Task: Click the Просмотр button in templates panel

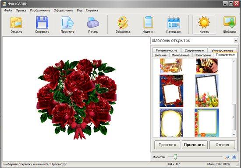Action: [x=167, y=145]
